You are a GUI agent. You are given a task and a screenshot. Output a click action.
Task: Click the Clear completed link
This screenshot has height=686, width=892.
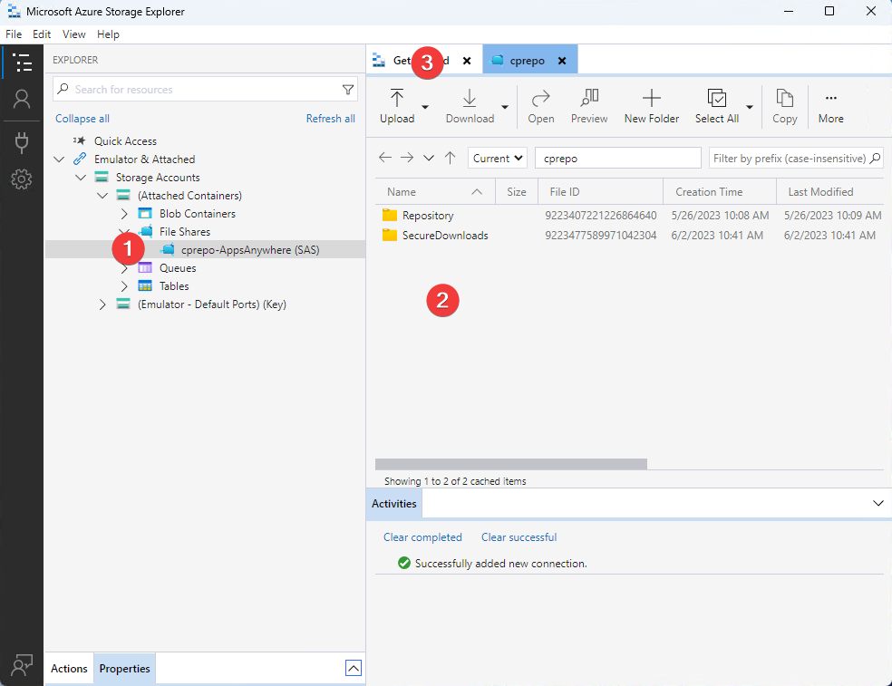pos(422,537)
